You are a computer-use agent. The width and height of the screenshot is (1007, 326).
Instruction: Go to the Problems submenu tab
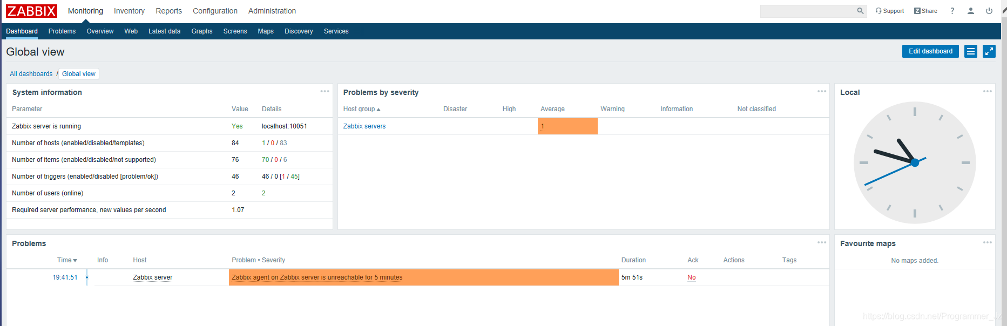point(62,31)
